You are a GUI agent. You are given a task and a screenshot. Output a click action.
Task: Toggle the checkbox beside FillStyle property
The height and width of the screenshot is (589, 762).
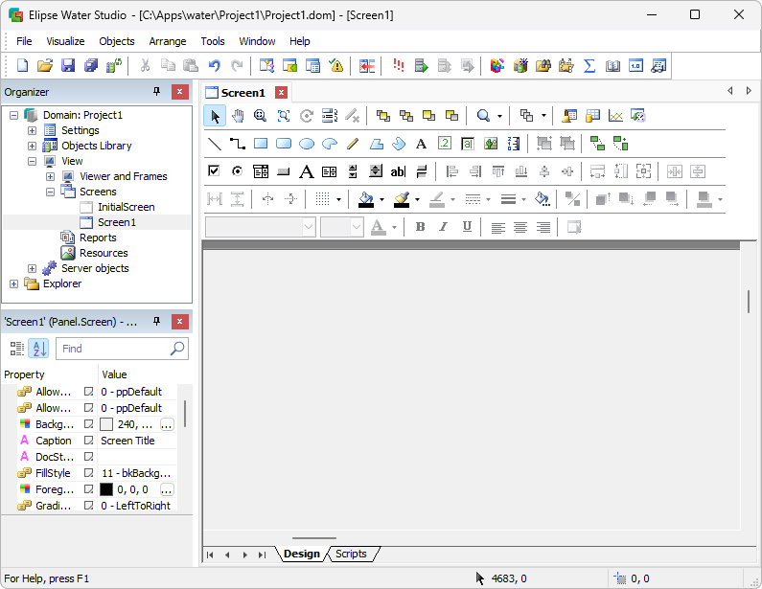[88, 473]
